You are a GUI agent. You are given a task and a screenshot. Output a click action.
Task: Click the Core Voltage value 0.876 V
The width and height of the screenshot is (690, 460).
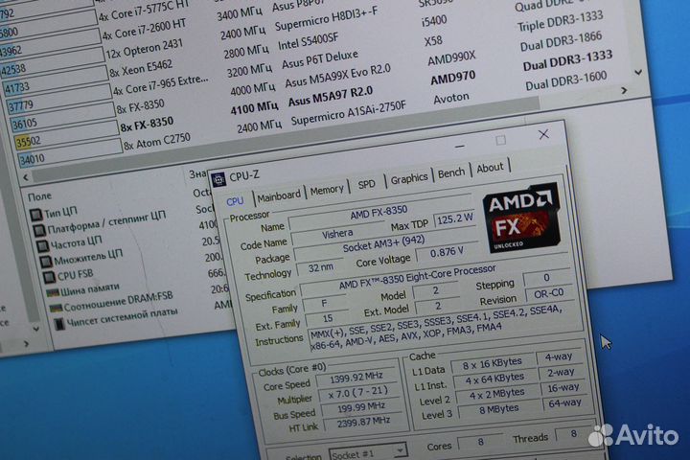pos(448,253)
